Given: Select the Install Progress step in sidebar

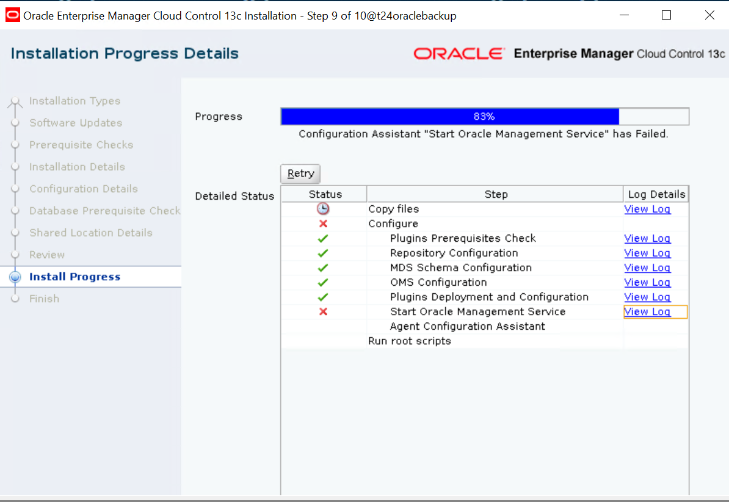Looking at the screenshot, I should click(x=74, y=277).
